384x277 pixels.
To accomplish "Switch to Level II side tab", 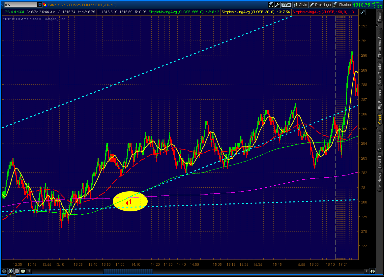I will (x=380, y=162).
